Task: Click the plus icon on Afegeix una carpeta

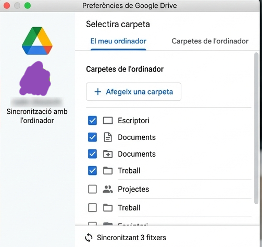Action: pyautogui.click(x=98, y=92)
